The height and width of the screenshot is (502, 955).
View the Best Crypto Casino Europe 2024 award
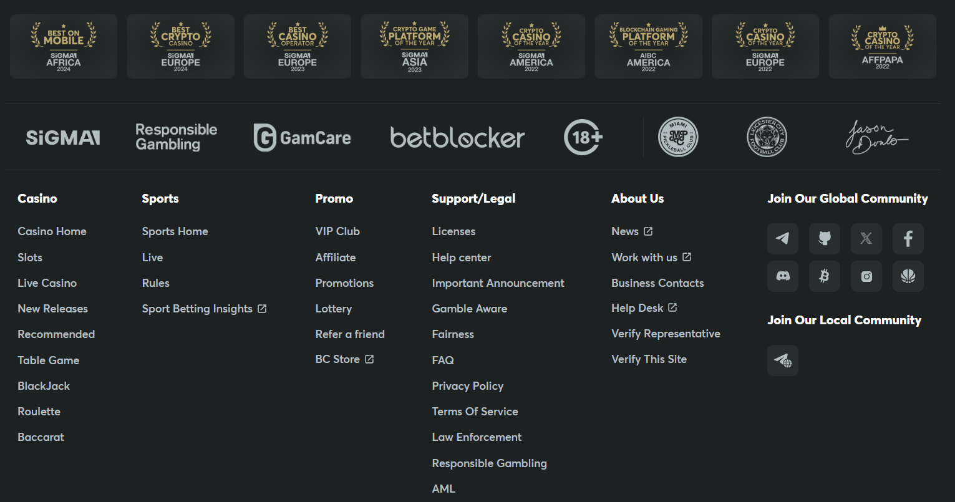180,47
